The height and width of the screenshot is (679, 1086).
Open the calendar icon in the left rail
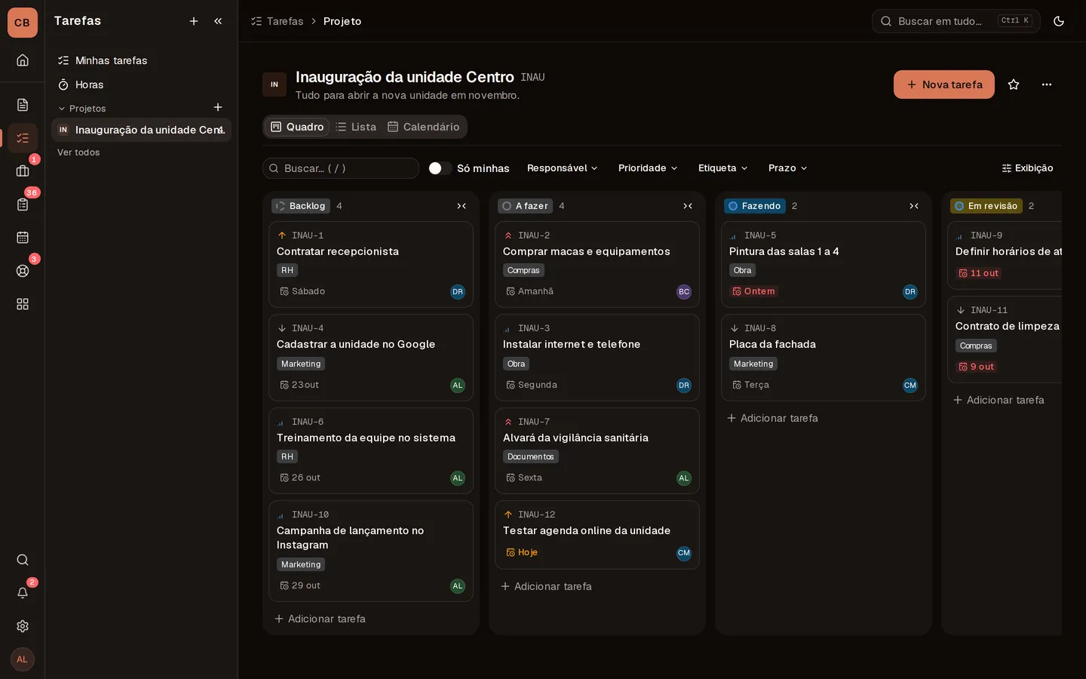(23, 238)
